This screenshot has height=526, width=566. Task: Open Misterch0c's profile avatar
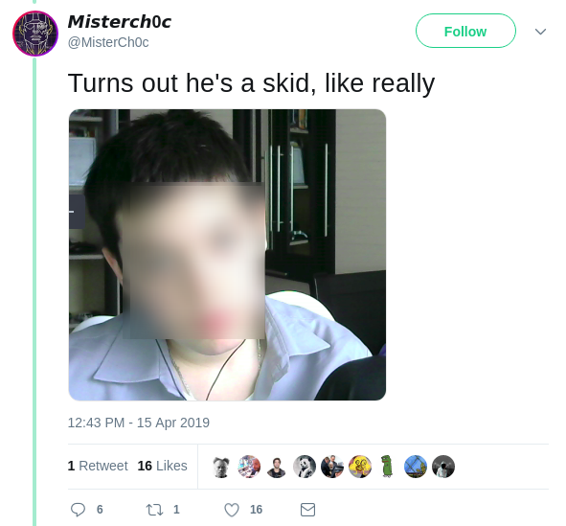point(35,34)
